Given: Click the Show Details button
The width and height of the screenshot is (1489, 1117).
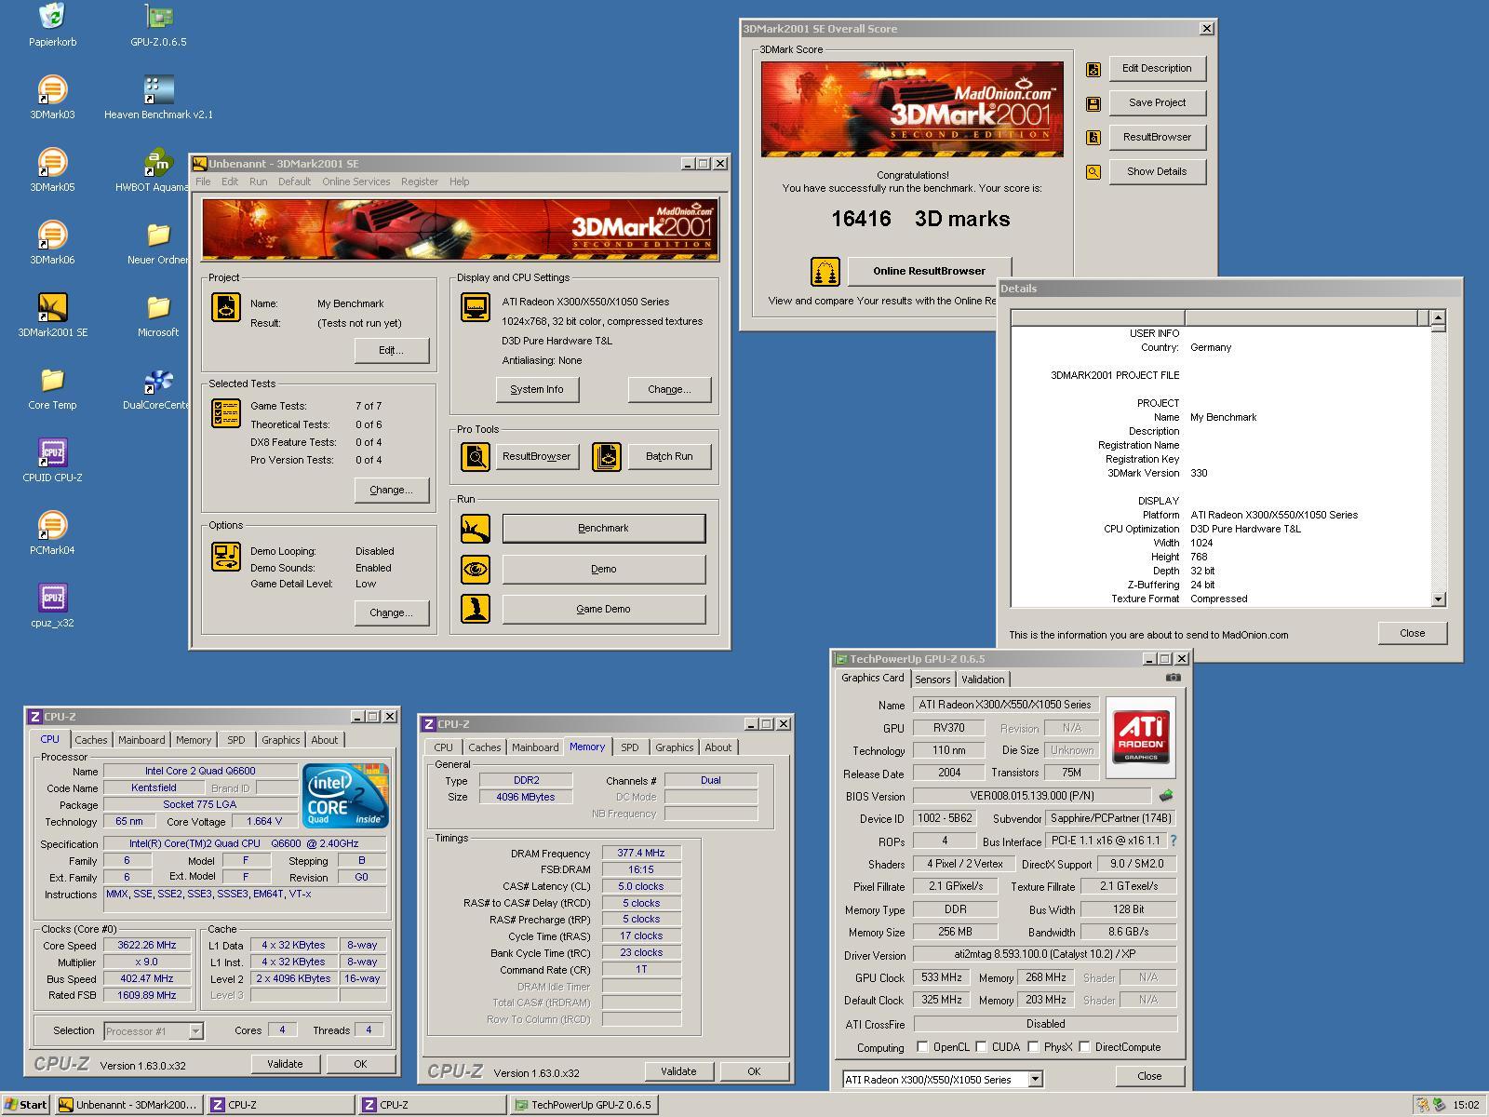Looking at the screenshot, I should [x=1157, y=171].
